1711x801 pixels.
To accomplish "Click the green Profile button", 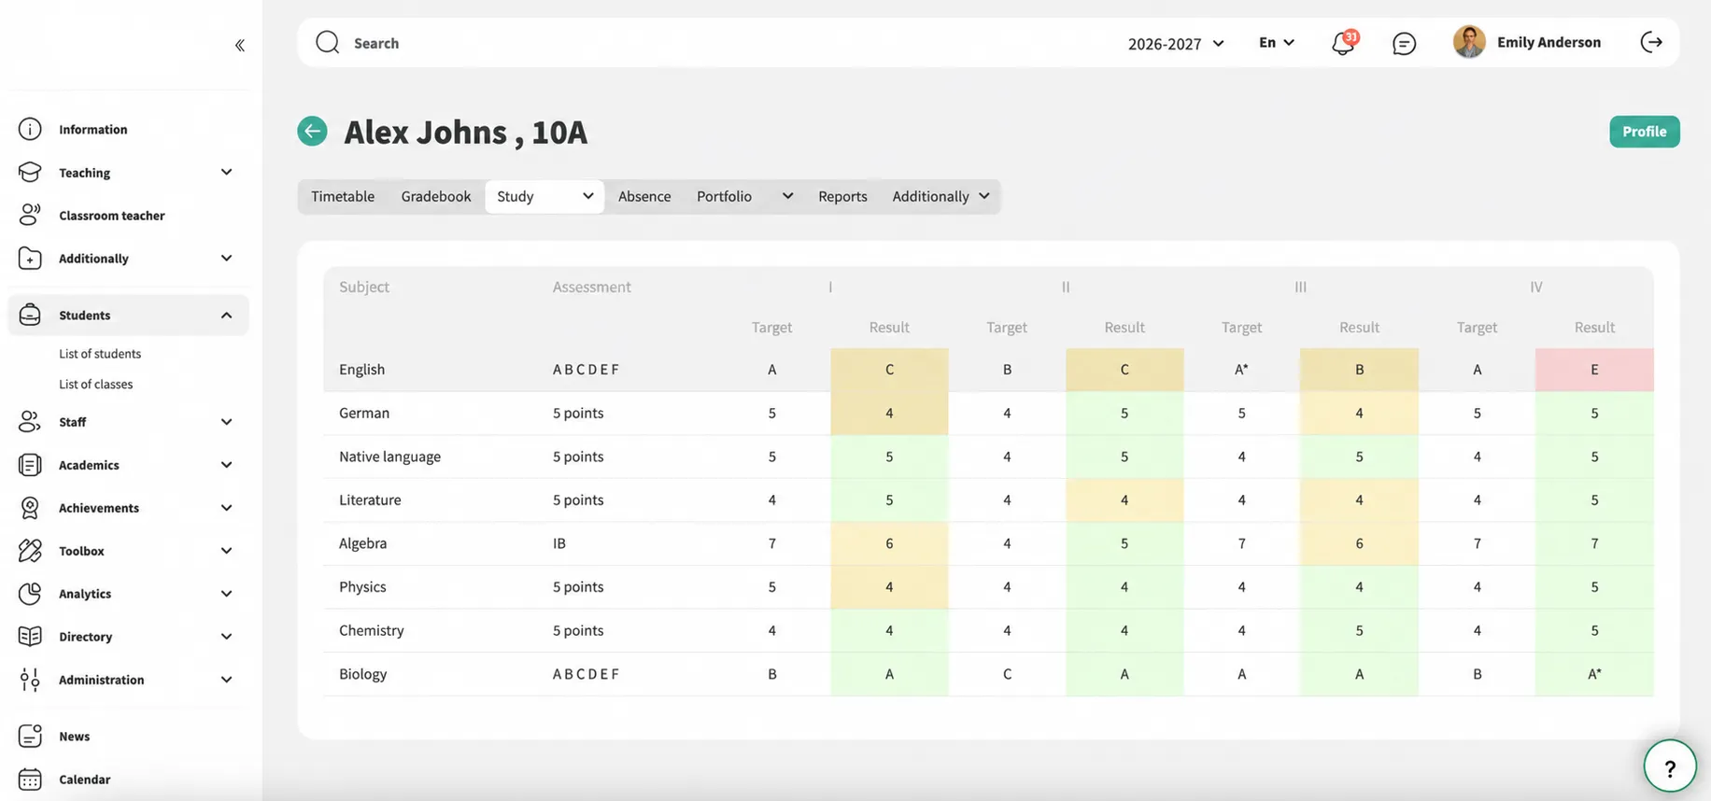I will tap(1644, 132).
